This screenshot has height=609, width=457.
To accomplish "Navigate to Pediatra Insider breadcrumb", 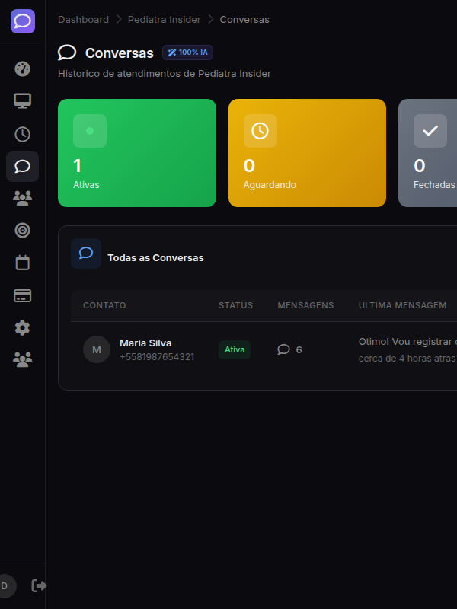I will point(164,19).
